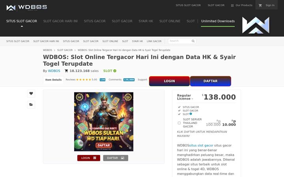Click Sign In in top header

tap(270, 6)
